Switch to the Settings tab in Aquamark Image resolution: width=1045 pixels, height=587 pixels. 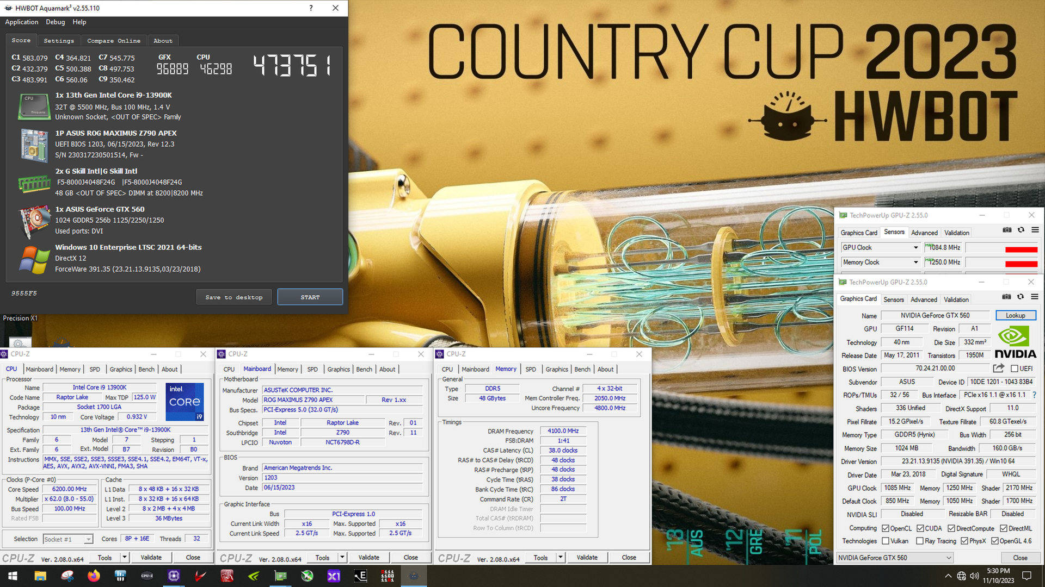[x=59, y=41]
